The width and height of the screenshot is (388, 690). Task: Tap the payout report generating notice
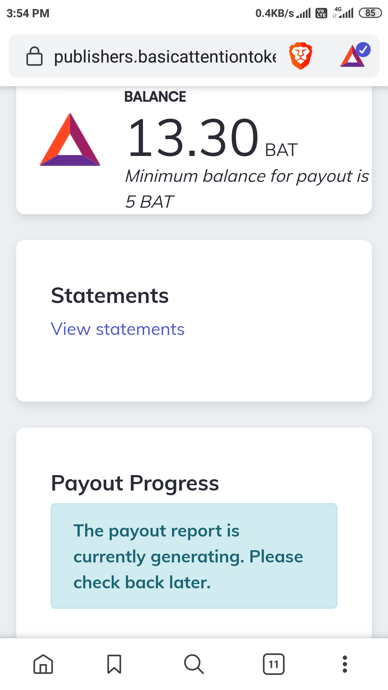[x=194, y=556]
